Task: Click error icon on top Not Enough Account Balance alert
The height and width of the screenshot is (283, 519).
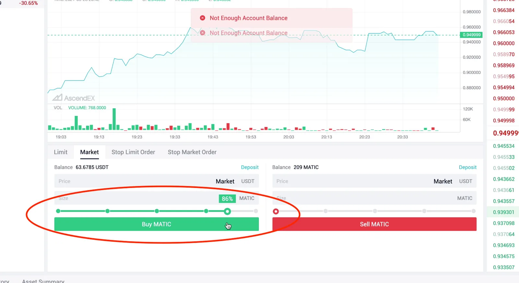Action: [x=202, y=18]
